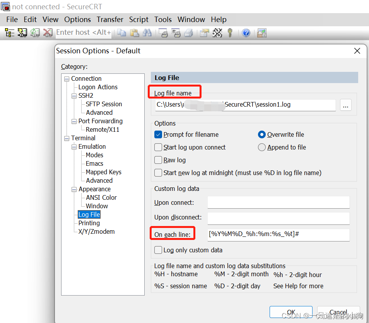Viewport: 369px width, 323px height.
Task: Click the public key toolbar icon
Action: [230, 33]
